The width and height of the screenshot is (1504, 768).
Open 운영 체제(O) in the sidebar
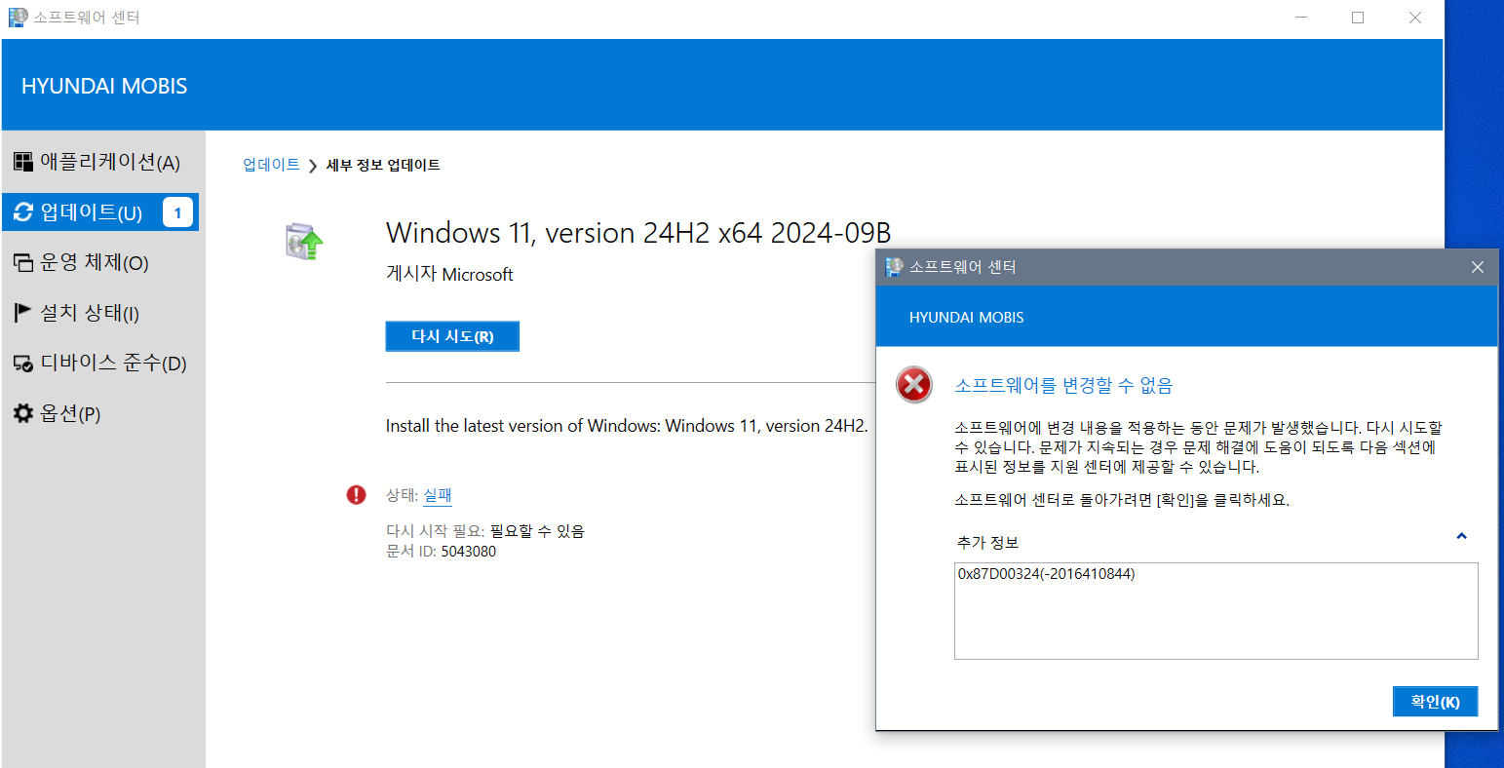click(x=102, y=263)
